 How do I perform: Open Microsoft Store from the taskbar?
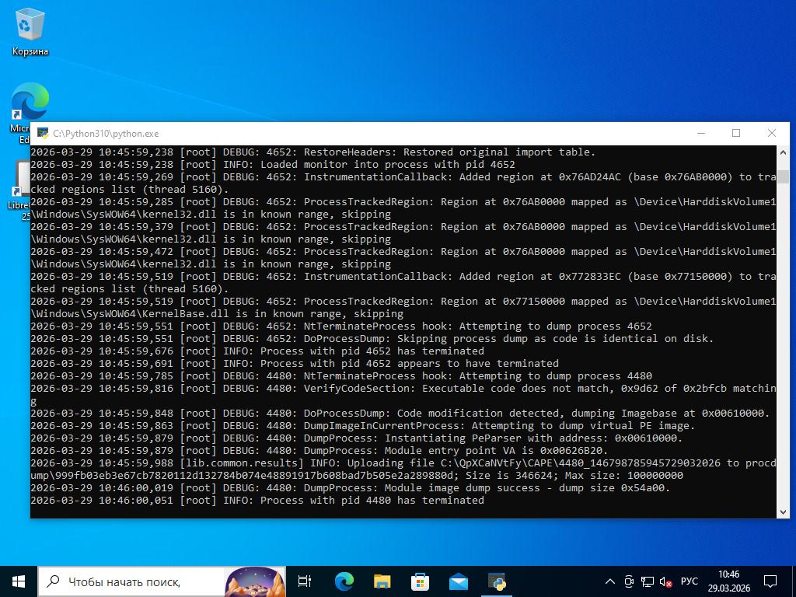click(420, 581)
